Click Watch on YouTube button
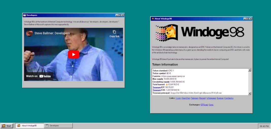The height and width of the screenshot is (129, 271). pos(38,76)
